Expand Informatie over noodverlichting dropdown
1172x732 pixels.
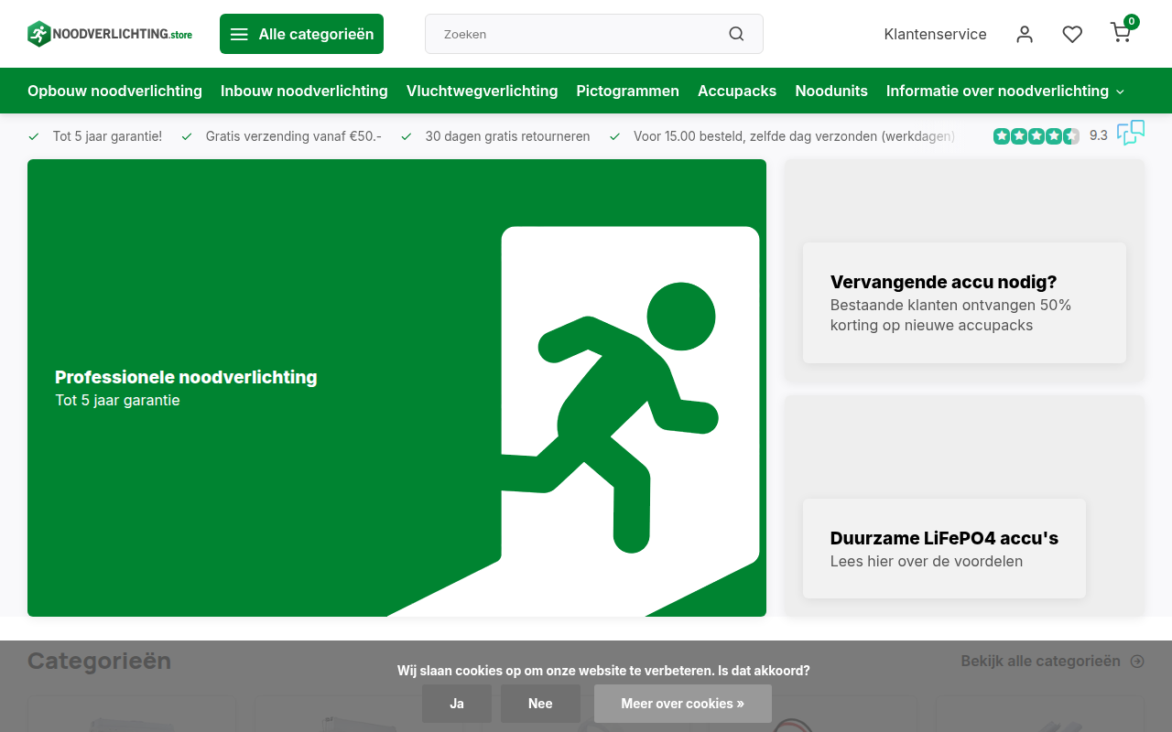coord(1005,91)
